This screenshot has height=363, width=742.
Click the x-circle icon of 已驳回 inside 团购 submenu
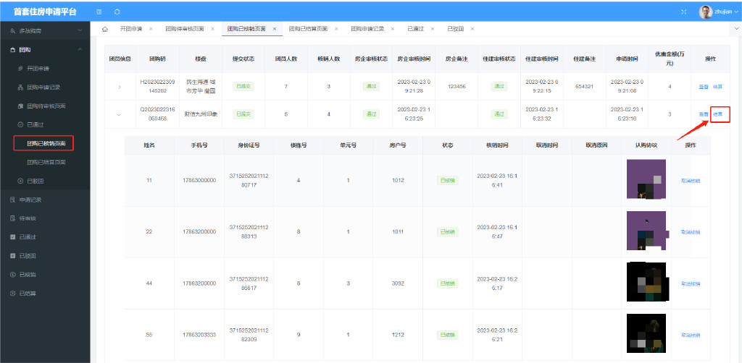pyautogui.click(x=20, y=181)
